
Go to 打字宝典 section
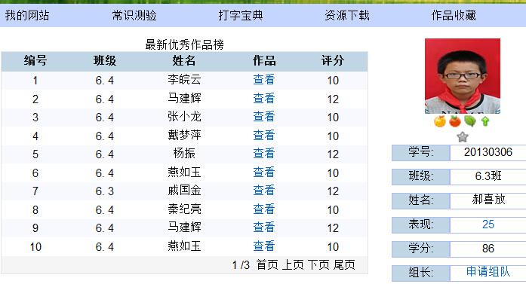[241, 15]
